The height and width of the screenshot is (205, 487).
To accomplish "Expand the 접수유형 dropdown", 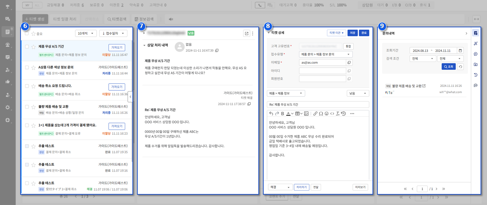I will 326,54.
